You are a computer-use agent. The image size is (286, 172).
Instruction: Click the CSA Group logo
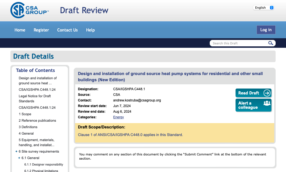coord(29,10)
